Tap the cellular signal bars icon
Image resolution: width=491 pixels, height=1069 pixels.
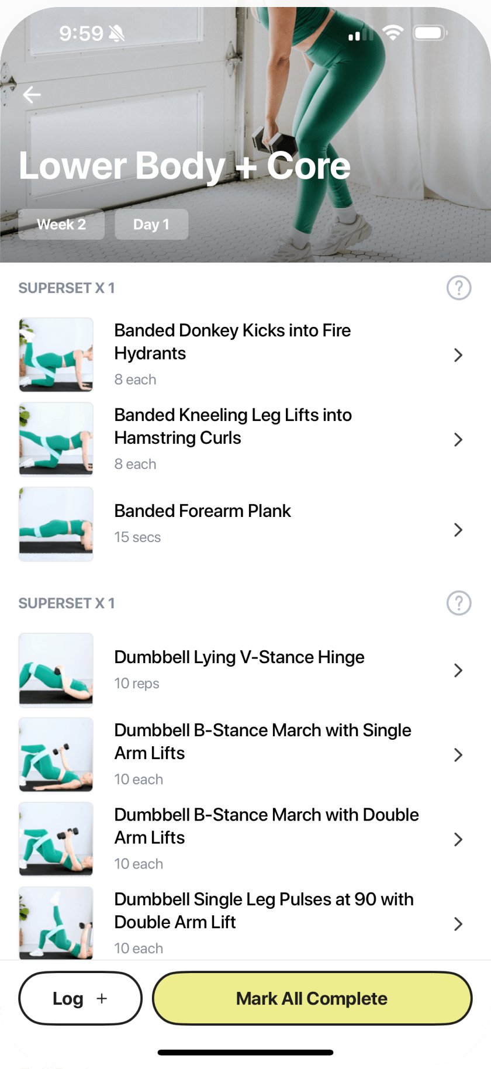click(x=361, y=34)
